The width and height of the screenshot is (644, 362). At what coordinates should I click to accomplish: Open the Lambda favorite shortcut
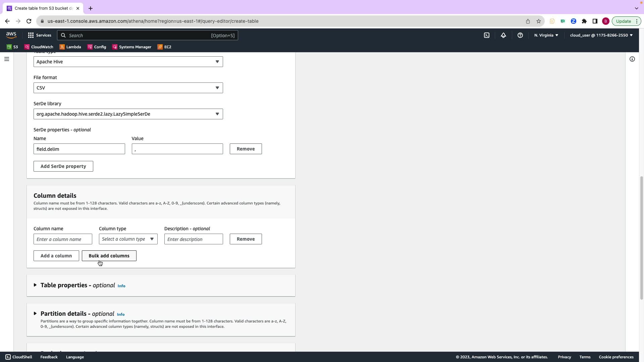point(70,47)
